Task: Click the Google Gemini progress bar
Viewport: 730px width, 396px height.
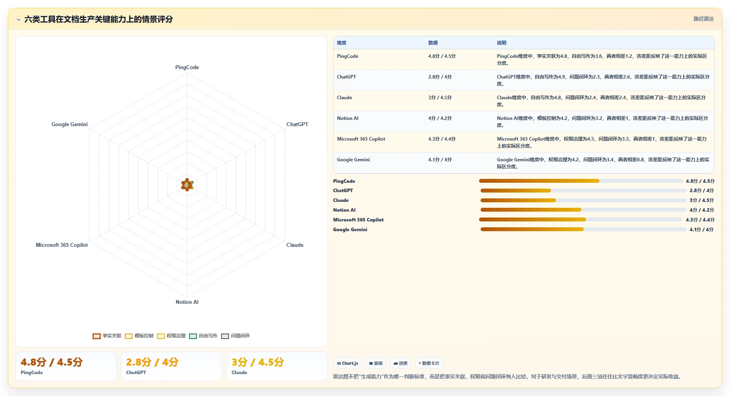Action: click(583, 229)
